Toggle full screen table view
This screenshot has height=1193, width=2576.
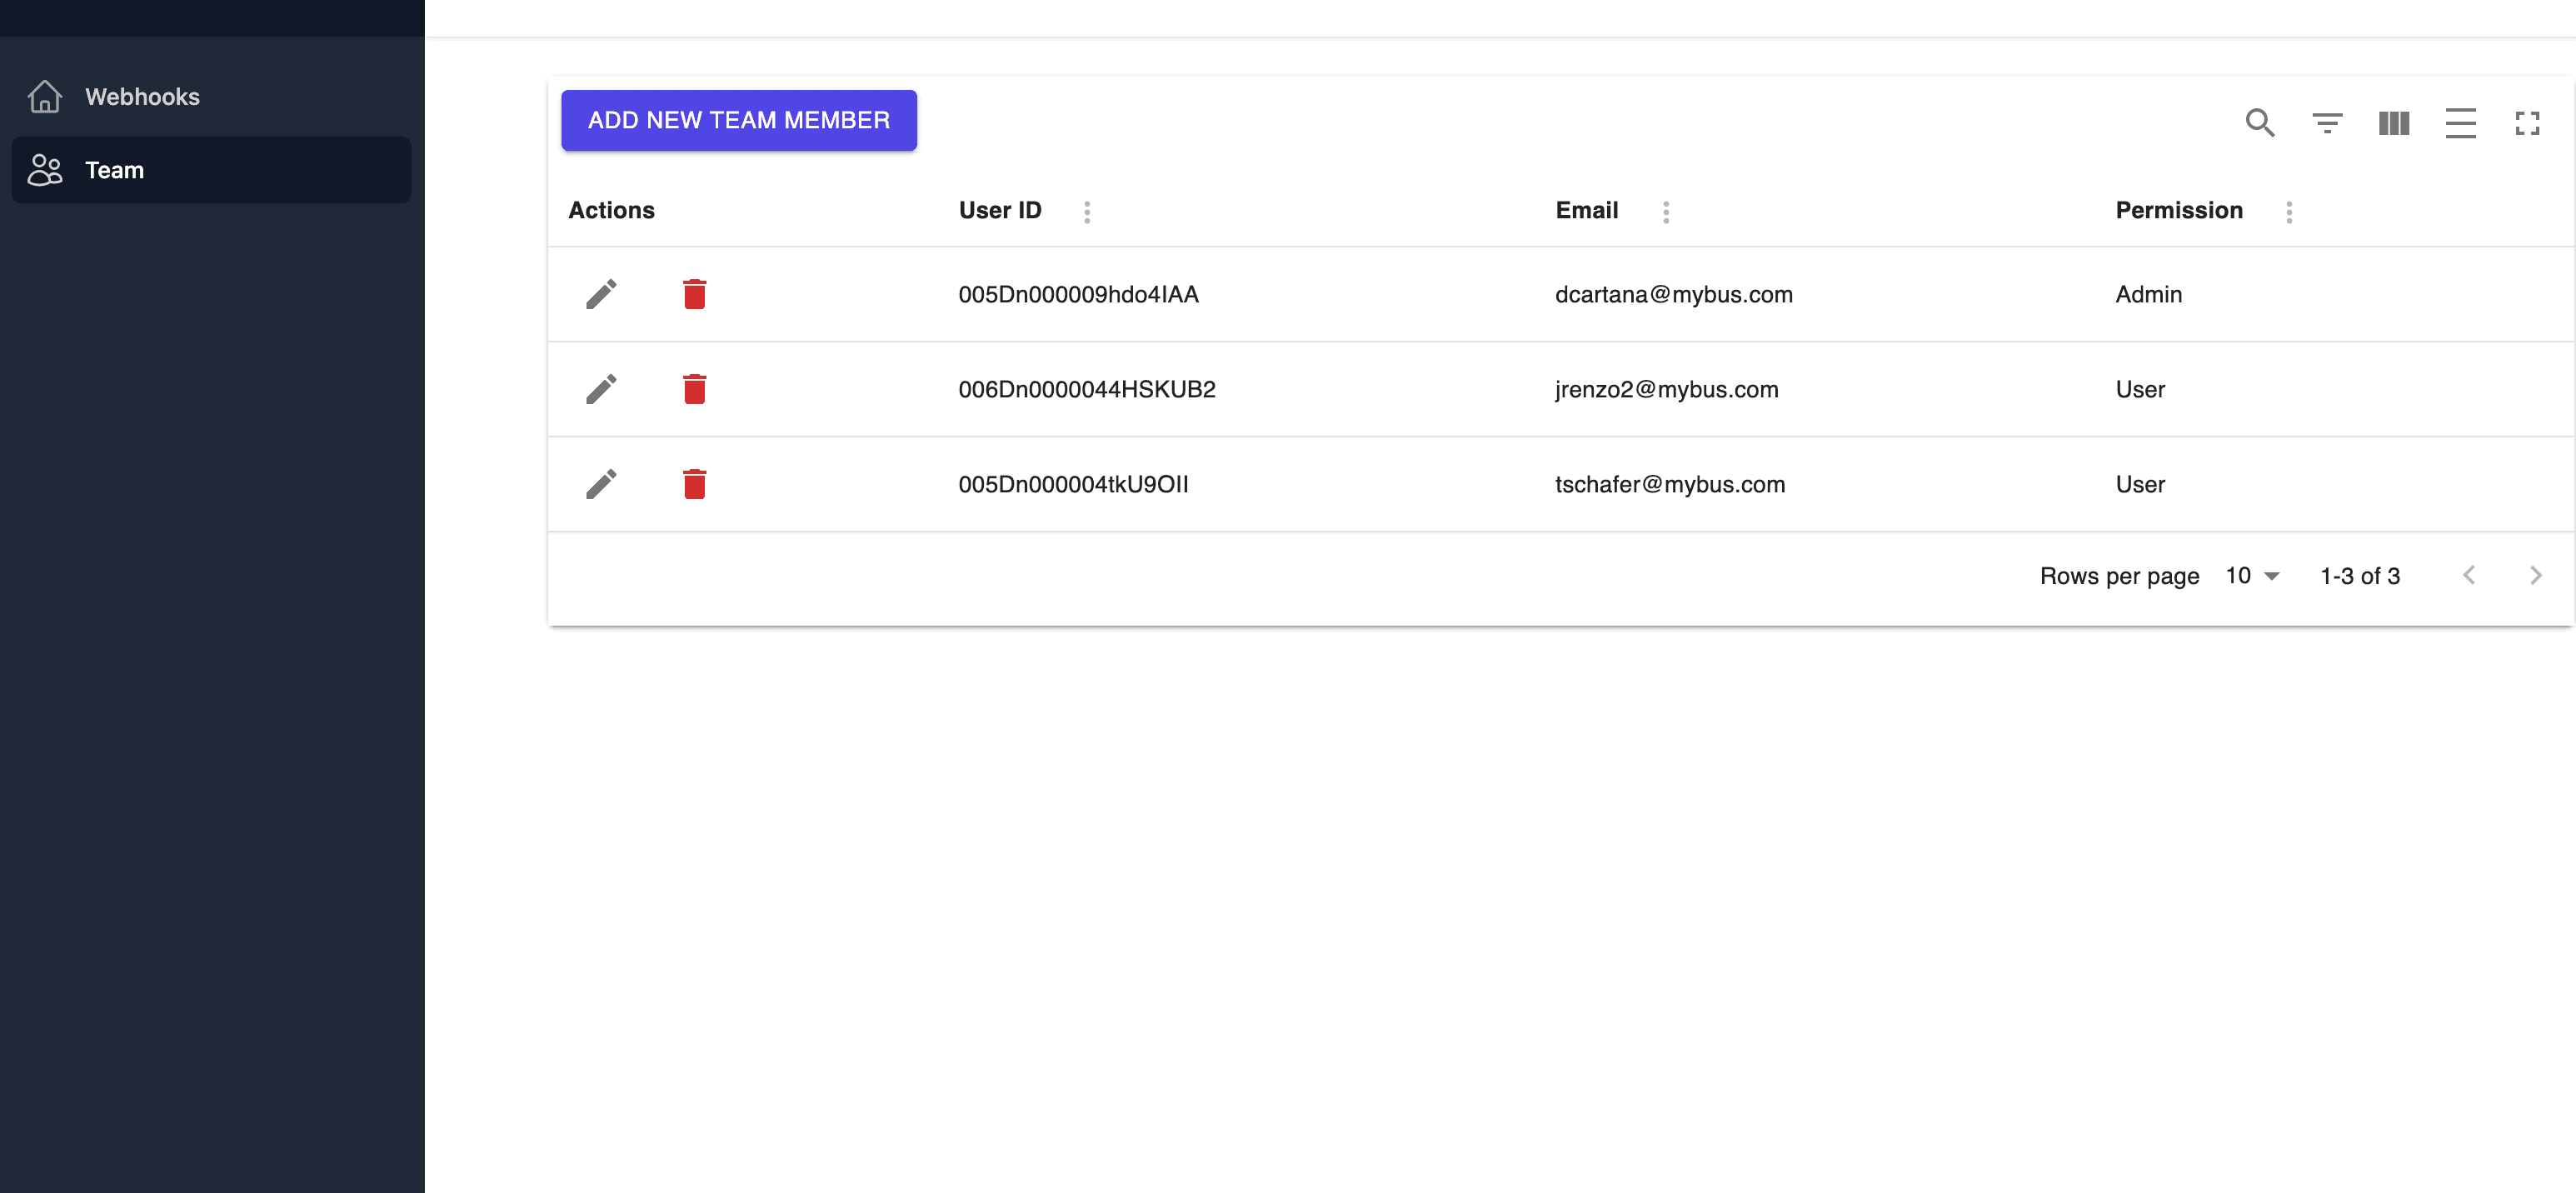pos(2527,123)
